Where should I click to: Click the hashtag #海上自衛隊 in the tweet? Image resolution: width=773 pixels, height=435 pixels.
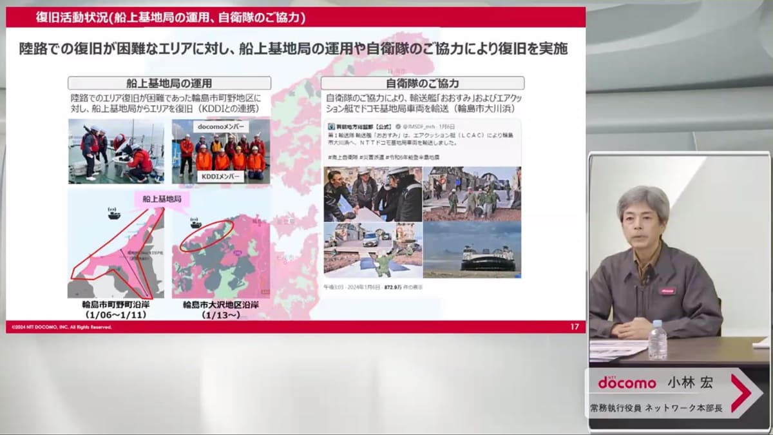342,156
